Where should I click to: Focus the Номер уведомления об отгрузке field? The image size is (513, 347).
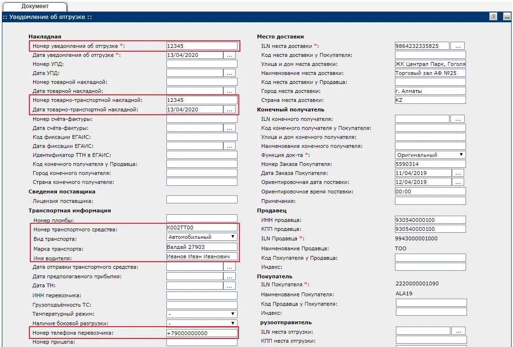tap(202, 46)
